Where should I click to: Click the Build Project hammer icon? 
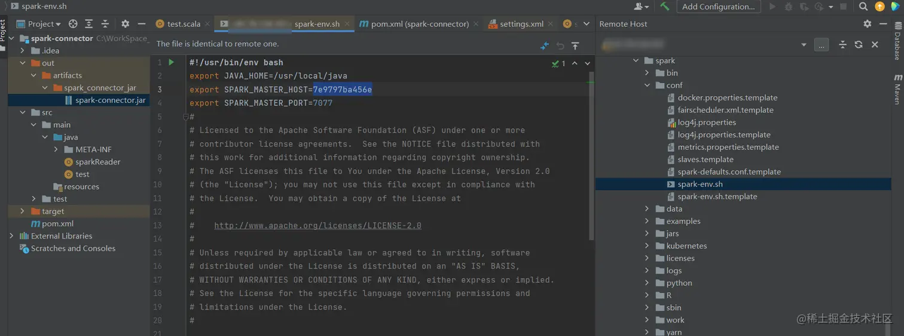point(665,7)
